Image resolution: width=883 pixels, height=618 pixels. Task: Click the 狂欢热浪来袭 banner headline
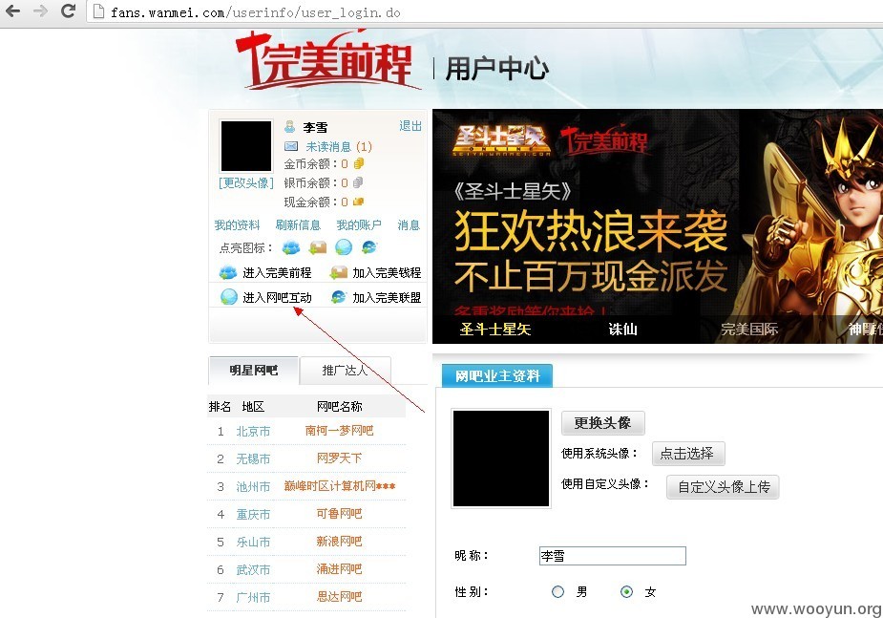tap(591, 231)
